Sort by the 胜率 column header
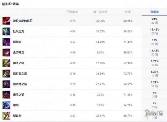Image resolution: width=167 pixels, height=122 pixels. coord(128,12)
